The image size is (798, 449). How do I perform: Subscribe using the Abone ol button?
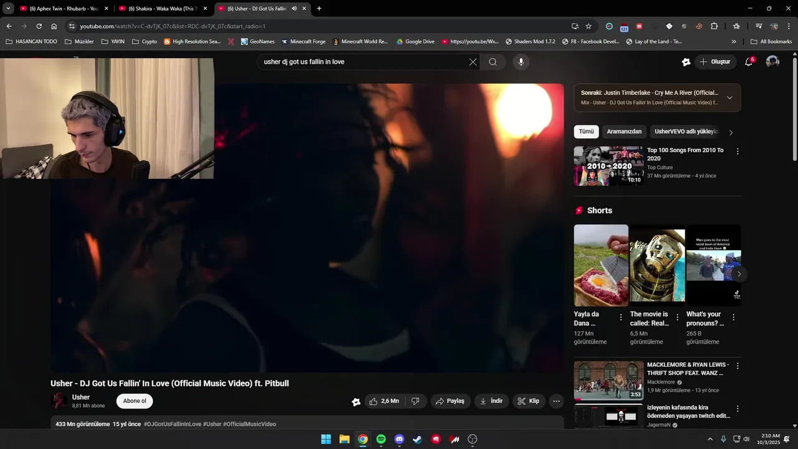(135, 401)
